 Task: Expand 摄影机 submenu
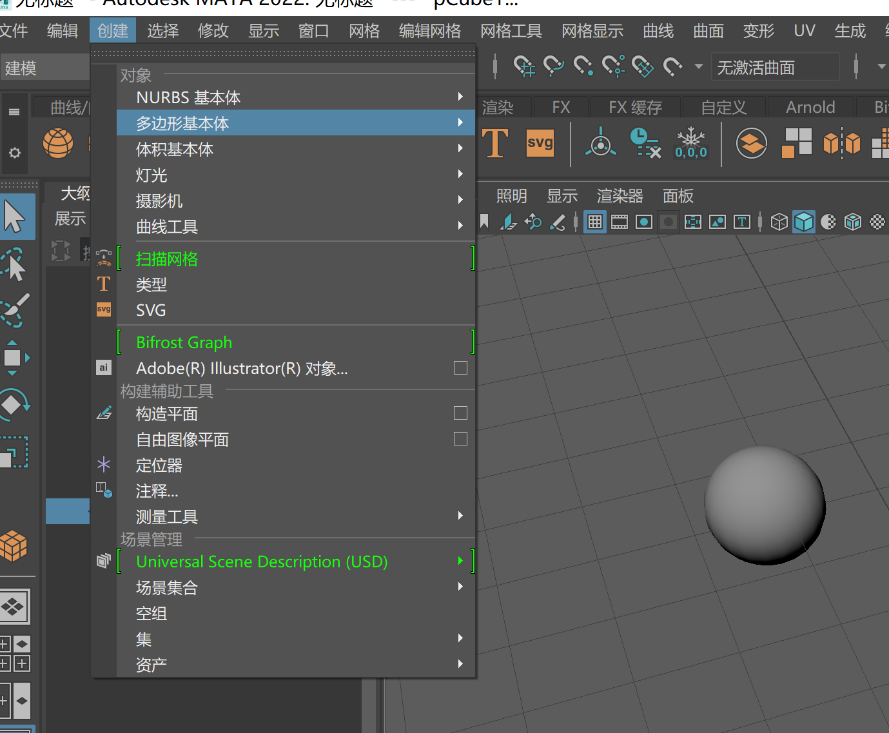click(296, 200)
